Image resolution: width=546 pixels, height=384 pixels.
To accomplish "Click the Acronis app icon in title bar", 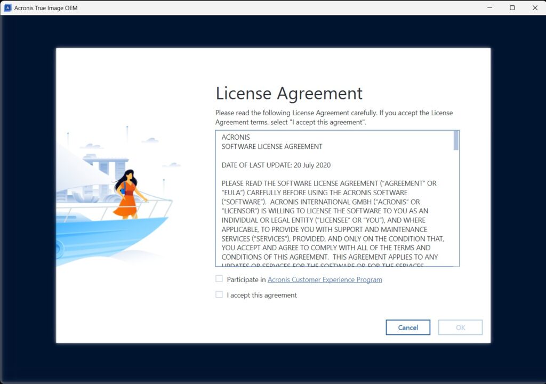I will 7,8.
